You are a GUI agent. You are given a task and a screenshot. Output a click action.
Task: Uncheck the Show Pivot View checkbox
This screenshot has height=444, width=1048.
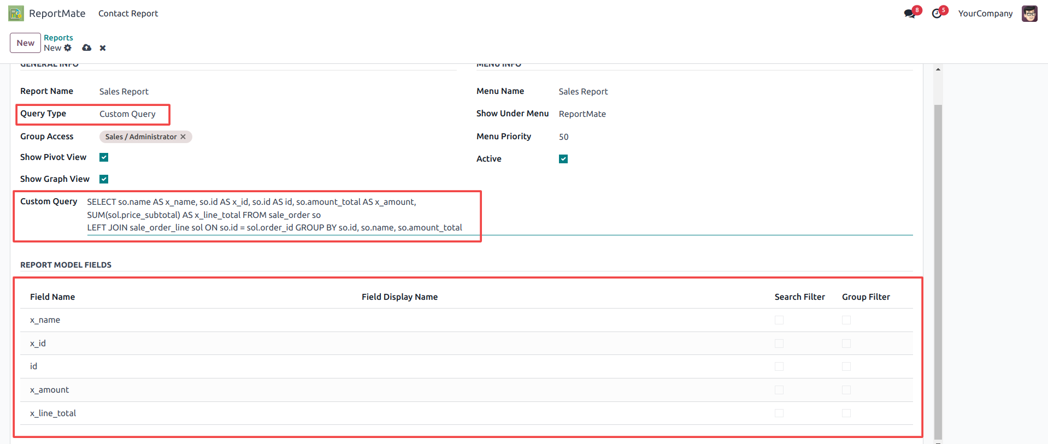(104, 157)
